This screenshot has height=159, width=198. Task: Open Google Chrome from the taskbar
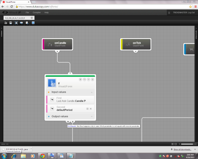click(42, 156)
